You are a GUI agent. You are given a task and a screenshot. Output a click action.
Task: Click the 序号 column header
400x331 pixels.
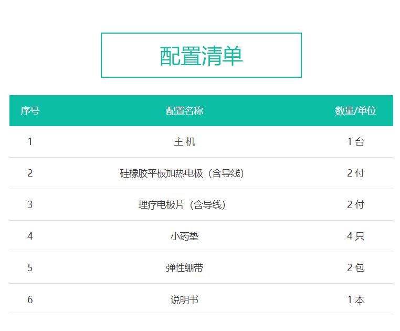tap(30, 111)
